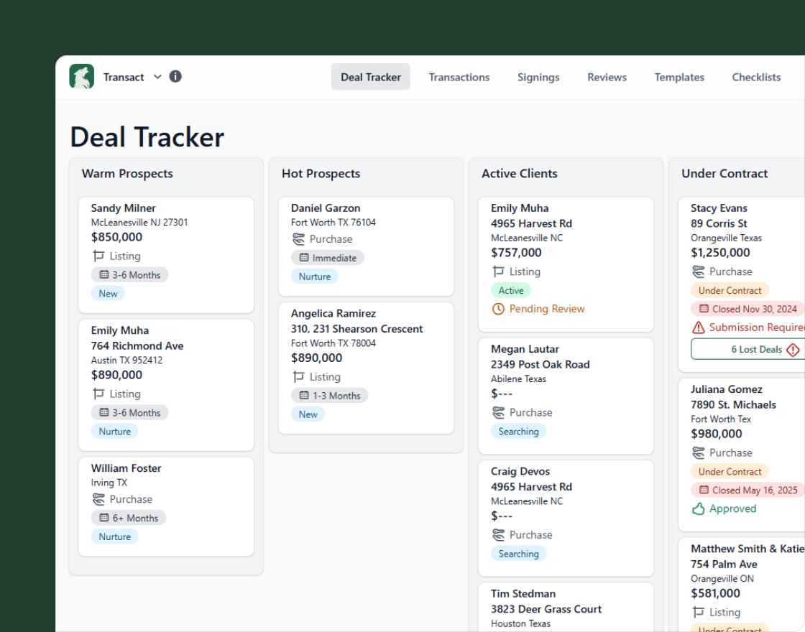The width and height of the screenshot is (805, 632).
Task: Go to the Signings tab
Action: coord(538,77)
